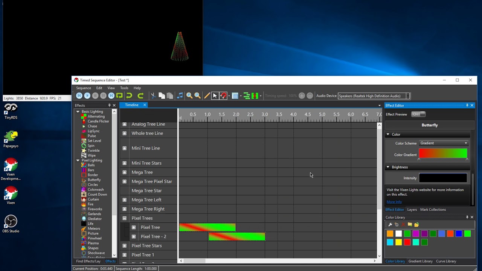Select the Butterfly effect in Effects list

click(x=94, y=180)
